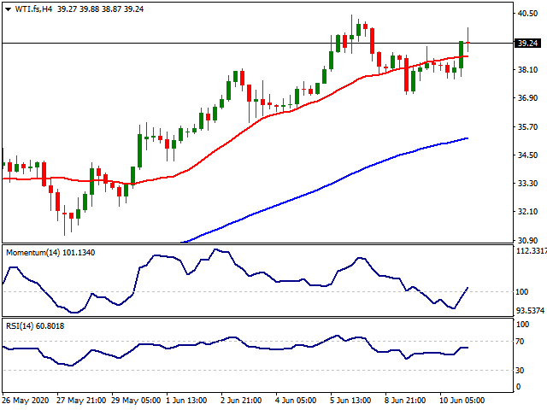547x410 pixels.
Task: Click the 40.50 price scale label
Action: pyautogui.click(x=527, y=14)
